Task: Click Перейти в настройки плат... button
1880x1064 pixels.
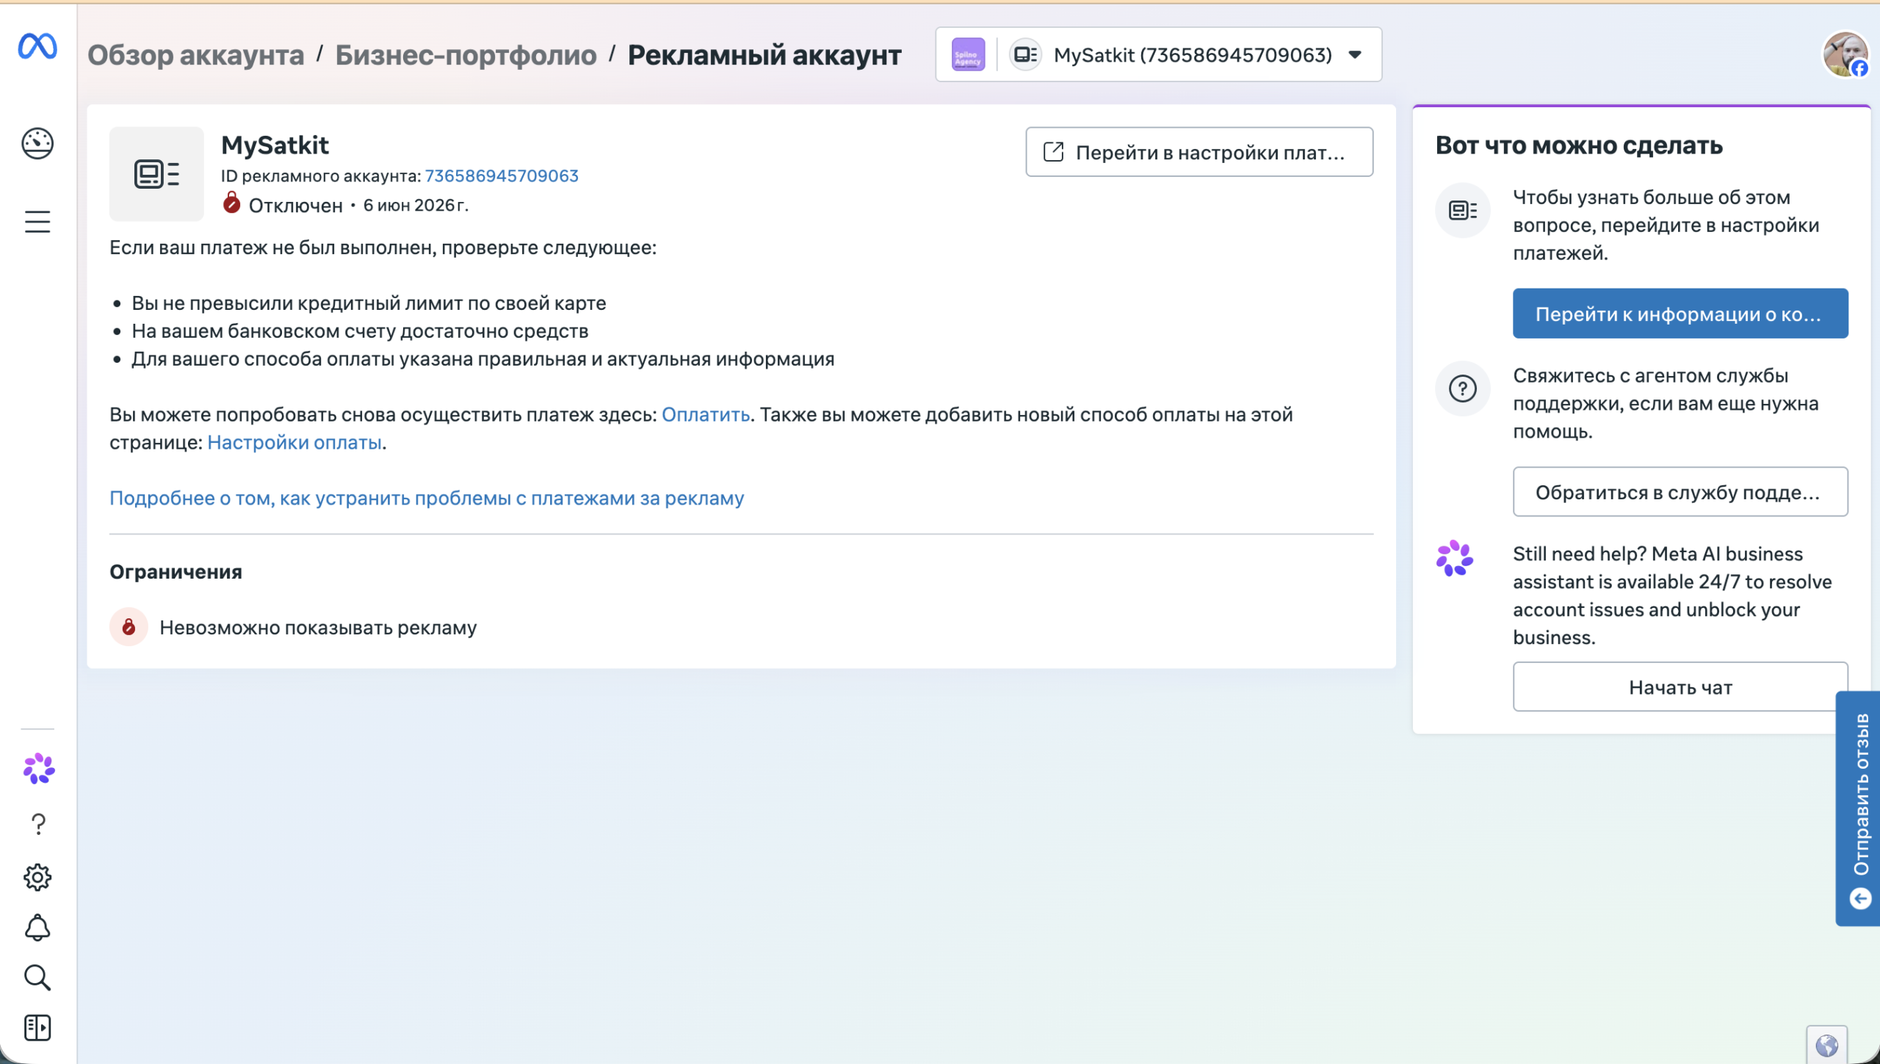Action: pyautogui.click(x=1199, y=152)
